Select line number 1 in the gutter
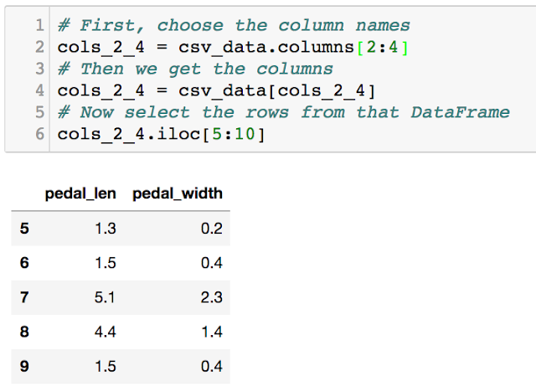The image size is (536, 392). tap(39, 25)
